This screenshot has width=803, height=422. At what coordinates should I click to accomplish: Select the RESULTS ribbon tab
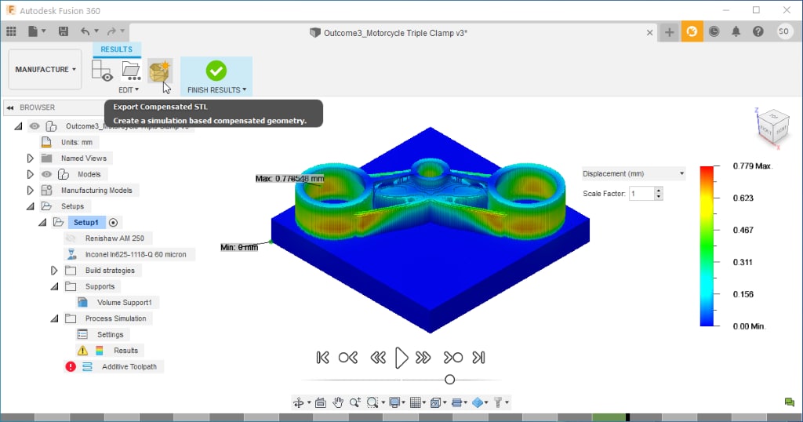coord(116,49)
